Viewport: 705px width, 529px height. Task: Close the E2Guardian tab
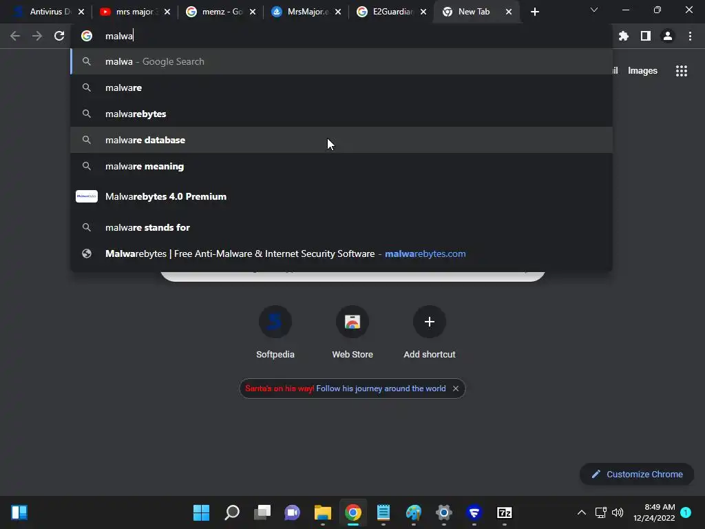point(423,12)
